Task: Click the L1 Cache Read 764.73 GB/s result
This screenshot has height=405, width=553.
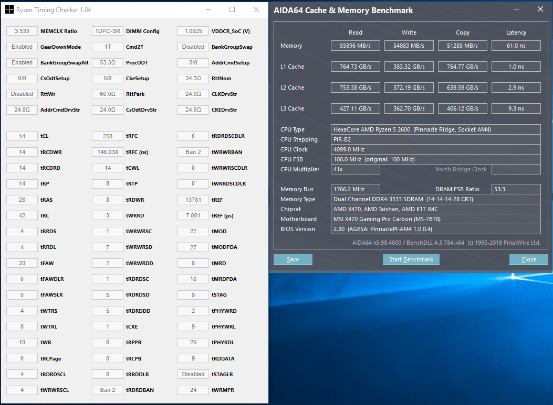Action: pos(356,67)
